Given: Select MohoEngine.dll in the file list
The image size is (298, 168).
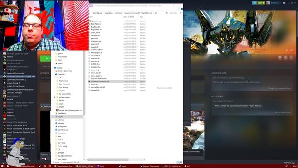Looking at the screenshot, I should [x=97, y=53].
